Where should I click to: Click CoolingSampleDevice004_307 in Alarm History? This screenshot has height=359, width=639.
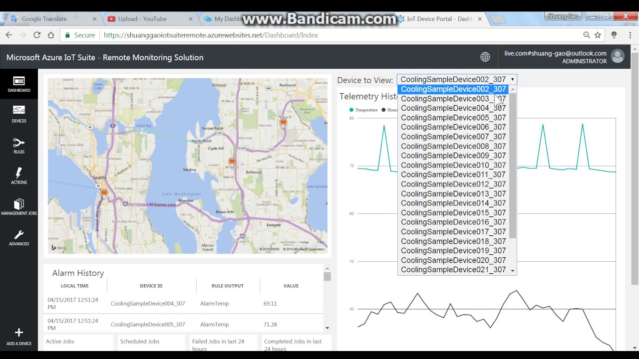[148, 303]
